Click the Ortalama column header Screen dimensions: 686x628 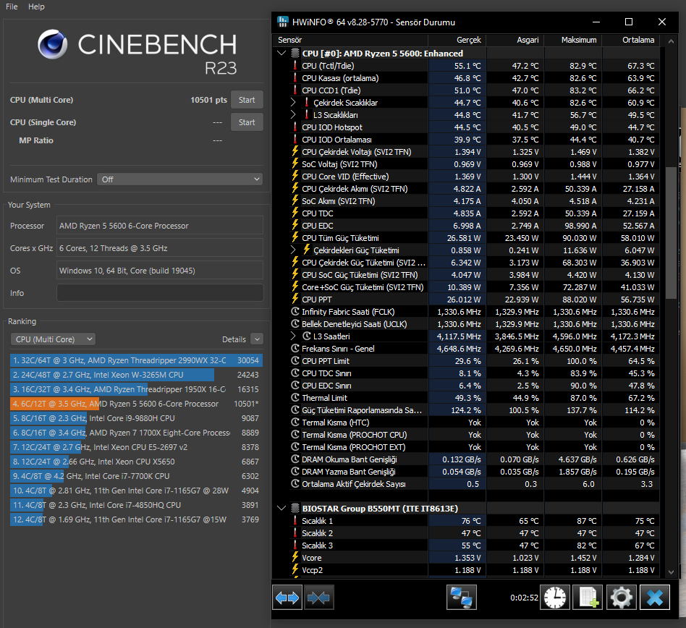click(x=631, y=40)
